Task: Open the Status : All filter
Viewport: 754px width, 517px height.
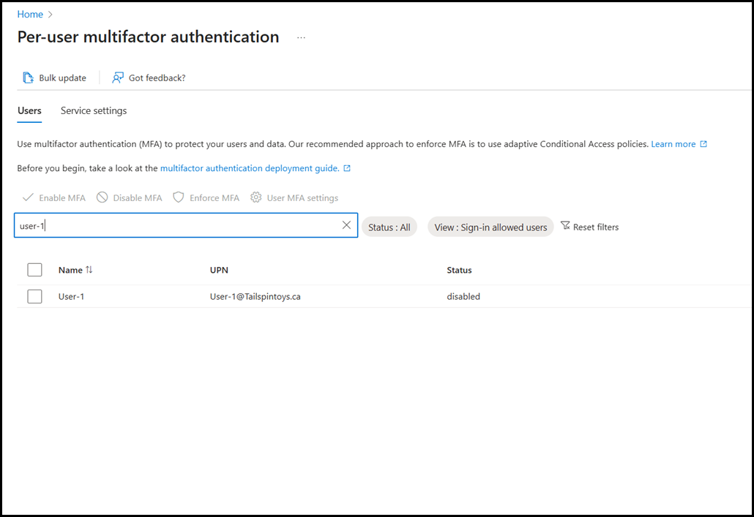Action: [389, 227]
